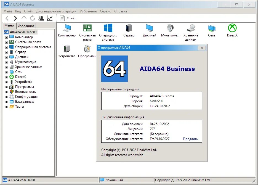Click the refresh icon on the toolbar
This screenshot has width=258, height=185.
click(x=32, y=18)
